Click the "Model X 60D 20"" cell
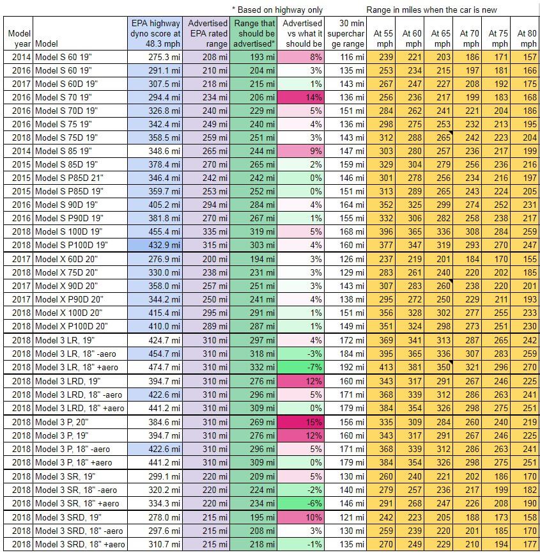This screenshot has height=555, width=540. coord(81,259)
